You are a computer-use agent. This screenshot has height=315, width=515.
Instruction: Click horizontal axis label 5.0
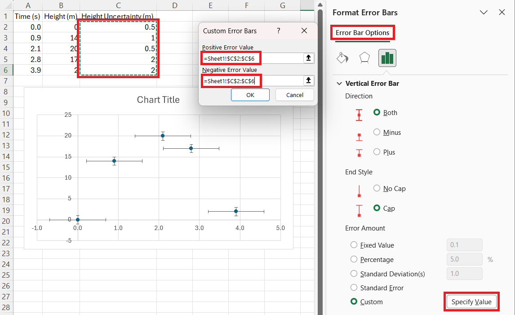point(280,228)
